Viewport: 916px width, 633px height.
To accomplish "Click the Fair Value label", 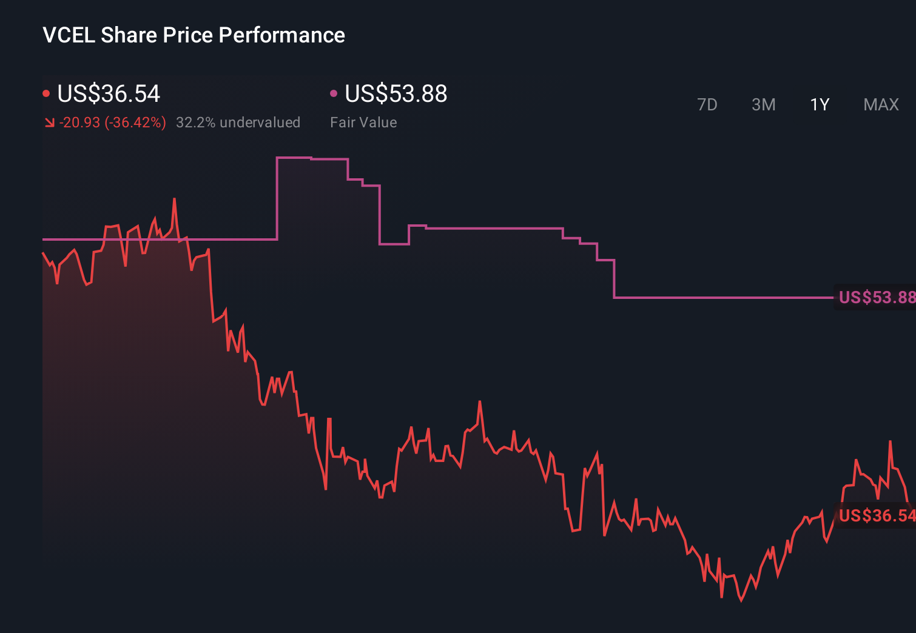I will point(363,122).
